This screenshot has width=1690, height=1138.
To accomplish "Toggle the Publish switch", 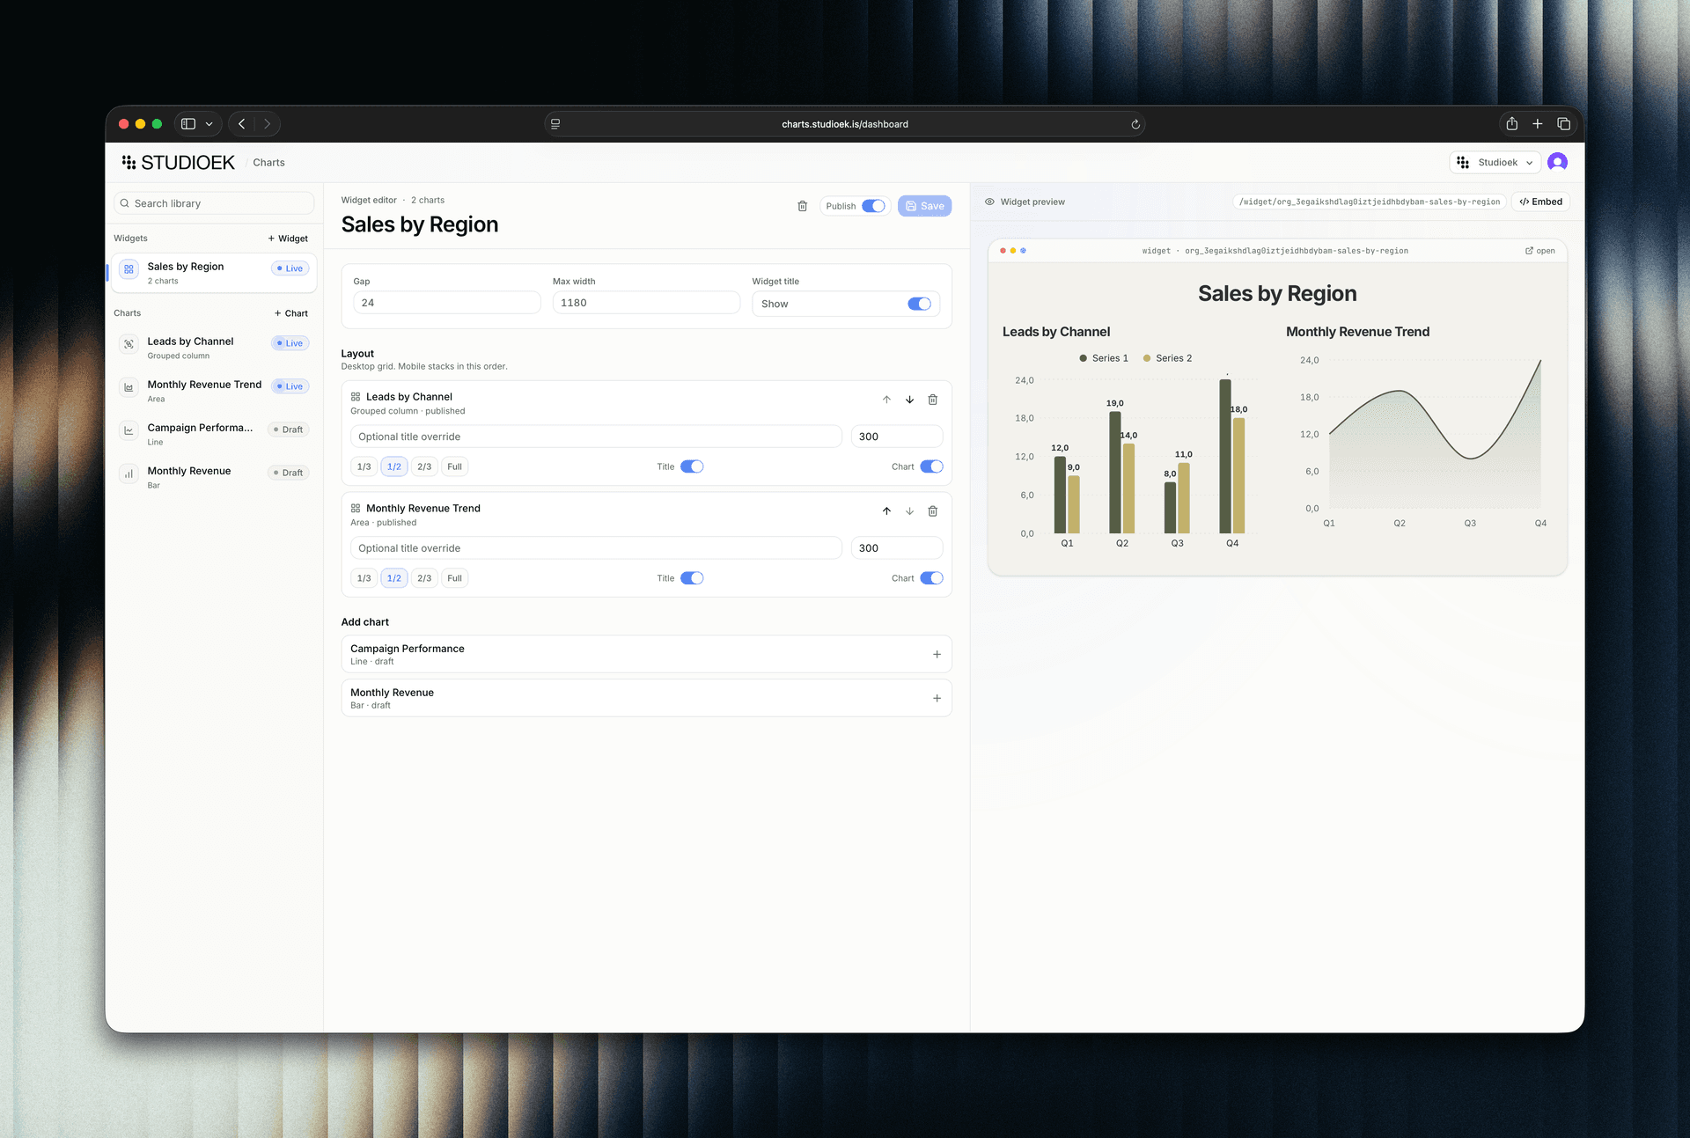I will tap(873, 206).
